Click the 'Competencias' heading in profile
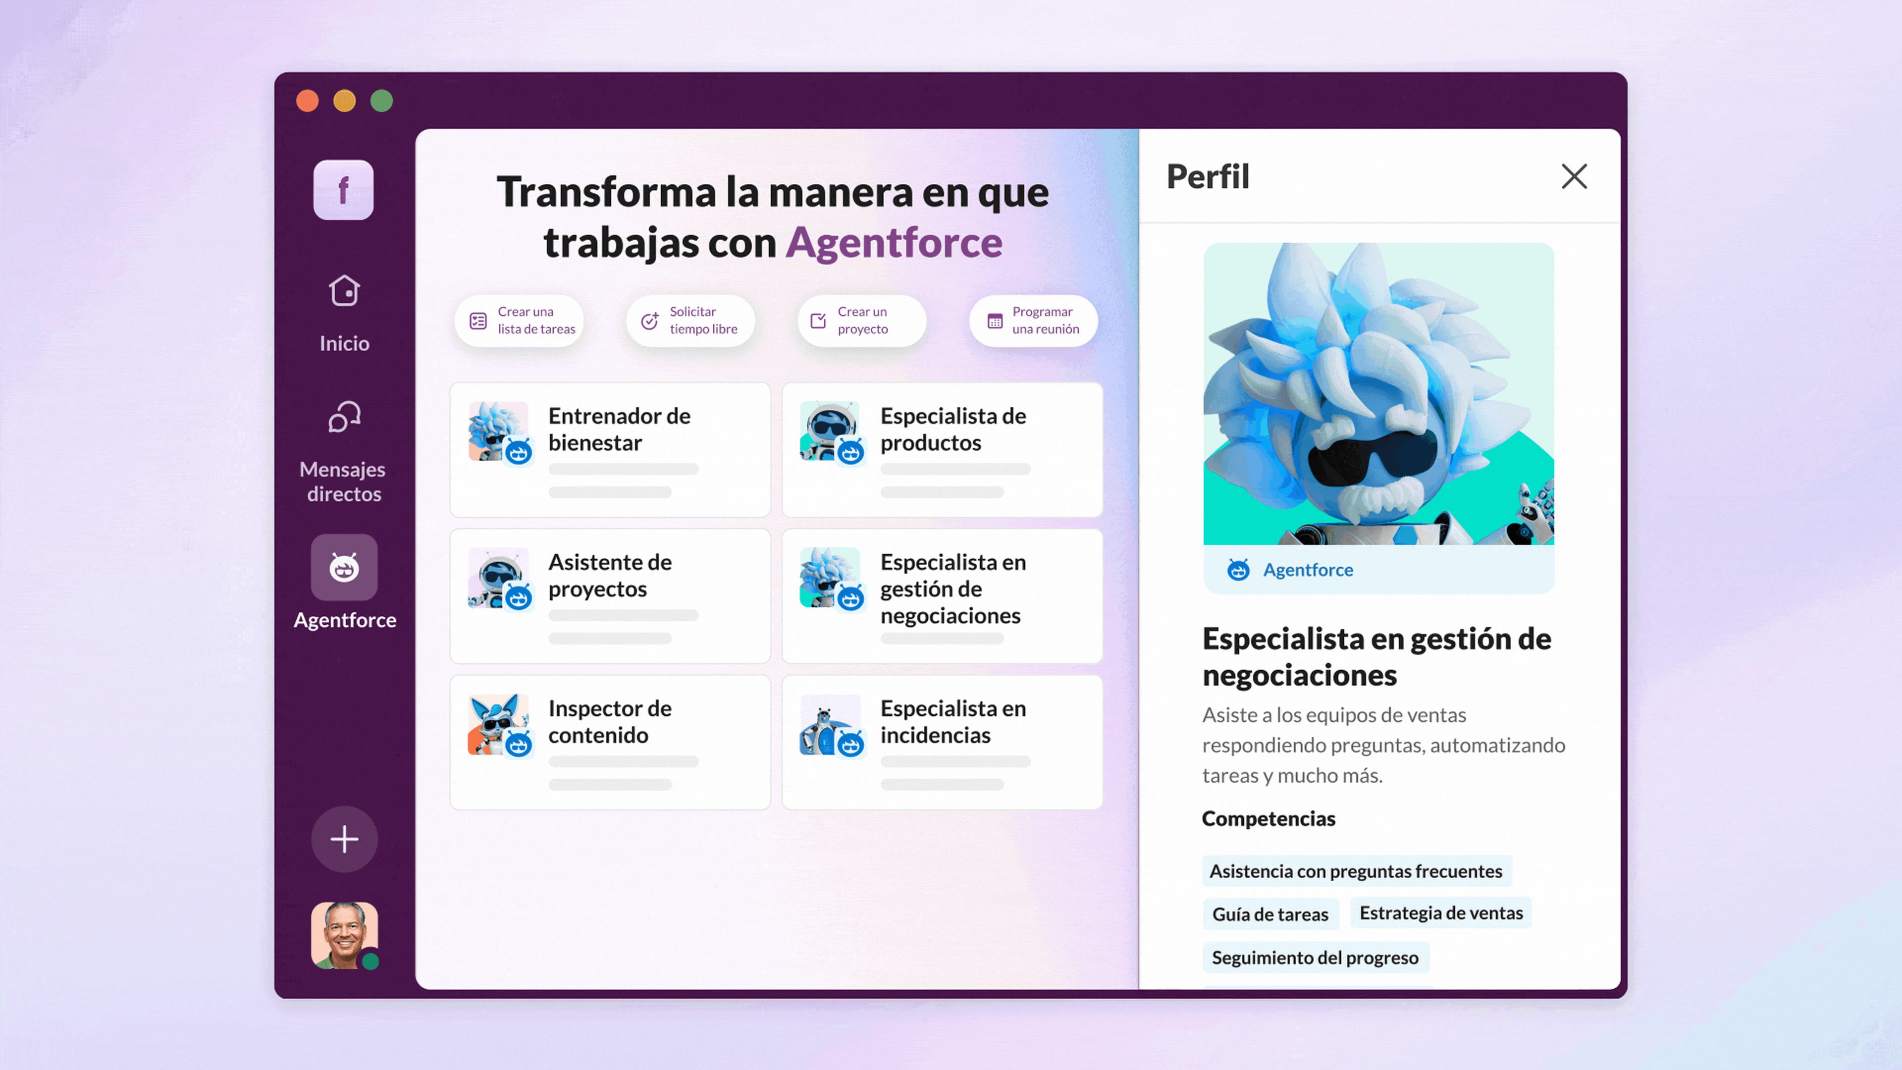 [x=1268, y=819]
